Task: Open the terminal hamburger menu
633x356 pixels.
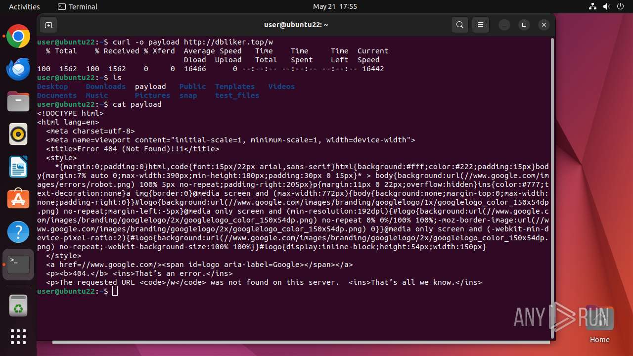Action: click(480, 25)
